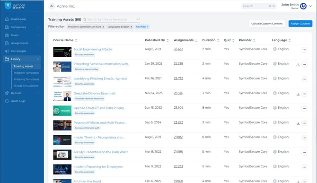
Task: Download the Password Policies course
Action: pyautogui.click(x=298, y=123)
